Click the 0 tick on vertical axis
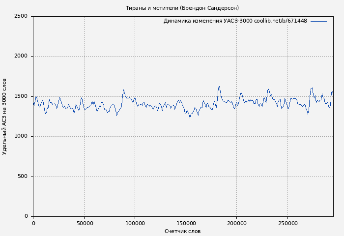The image size is (344, 236). (26, 216)
